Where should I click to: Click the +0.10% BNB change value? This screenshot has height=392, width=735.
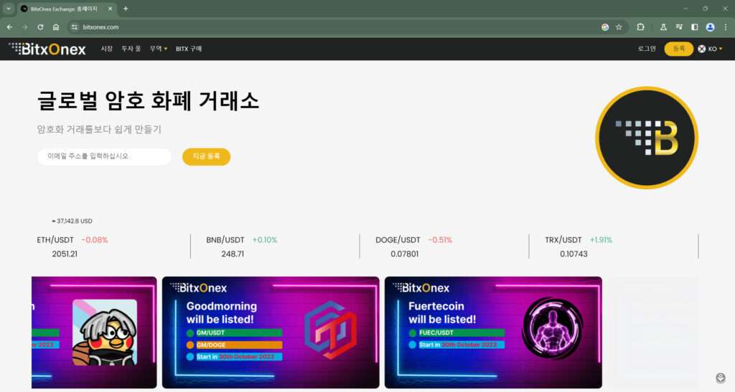[265, 240]
